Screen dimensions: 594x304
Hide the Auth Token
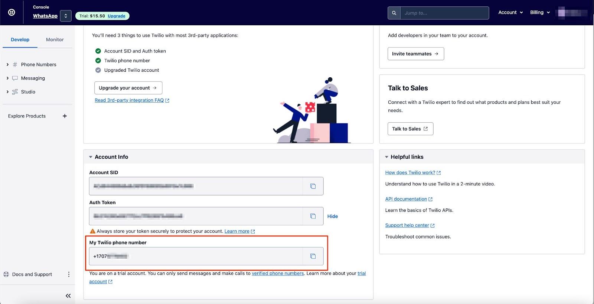click(332, 216)
